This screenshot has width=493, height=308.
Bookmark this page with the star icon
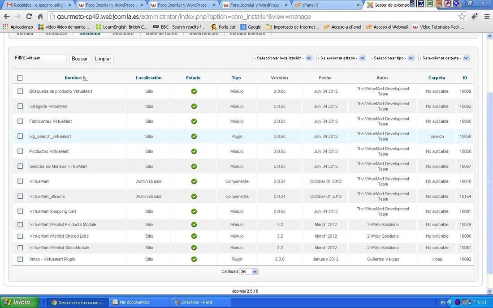462,16
